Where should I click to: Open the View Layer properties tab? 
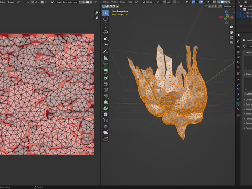pos(238,57)
